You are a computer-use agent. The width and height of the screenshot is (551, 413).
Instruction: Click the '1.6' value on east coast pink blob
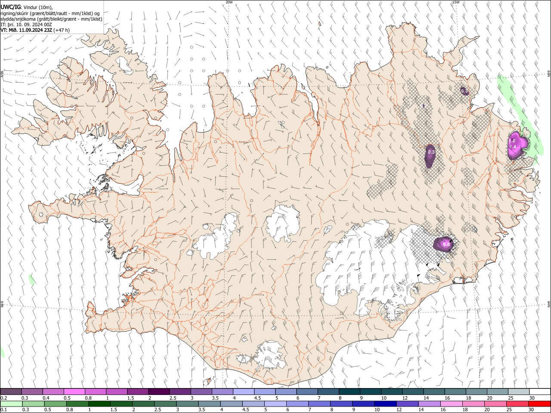tap(512, 141)
